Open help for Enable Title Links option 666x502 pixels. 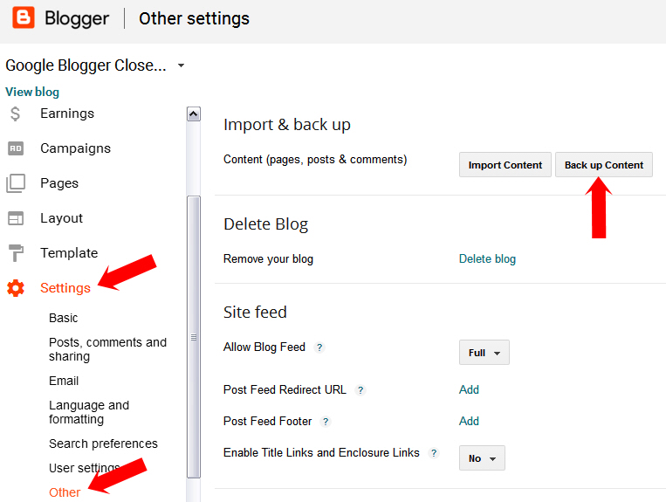tap(433, 453)
